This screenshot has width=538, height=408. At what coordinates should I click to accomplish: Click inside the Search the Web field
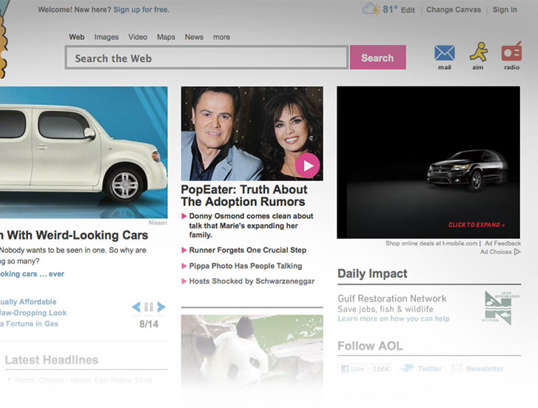(x=206, y=58)
